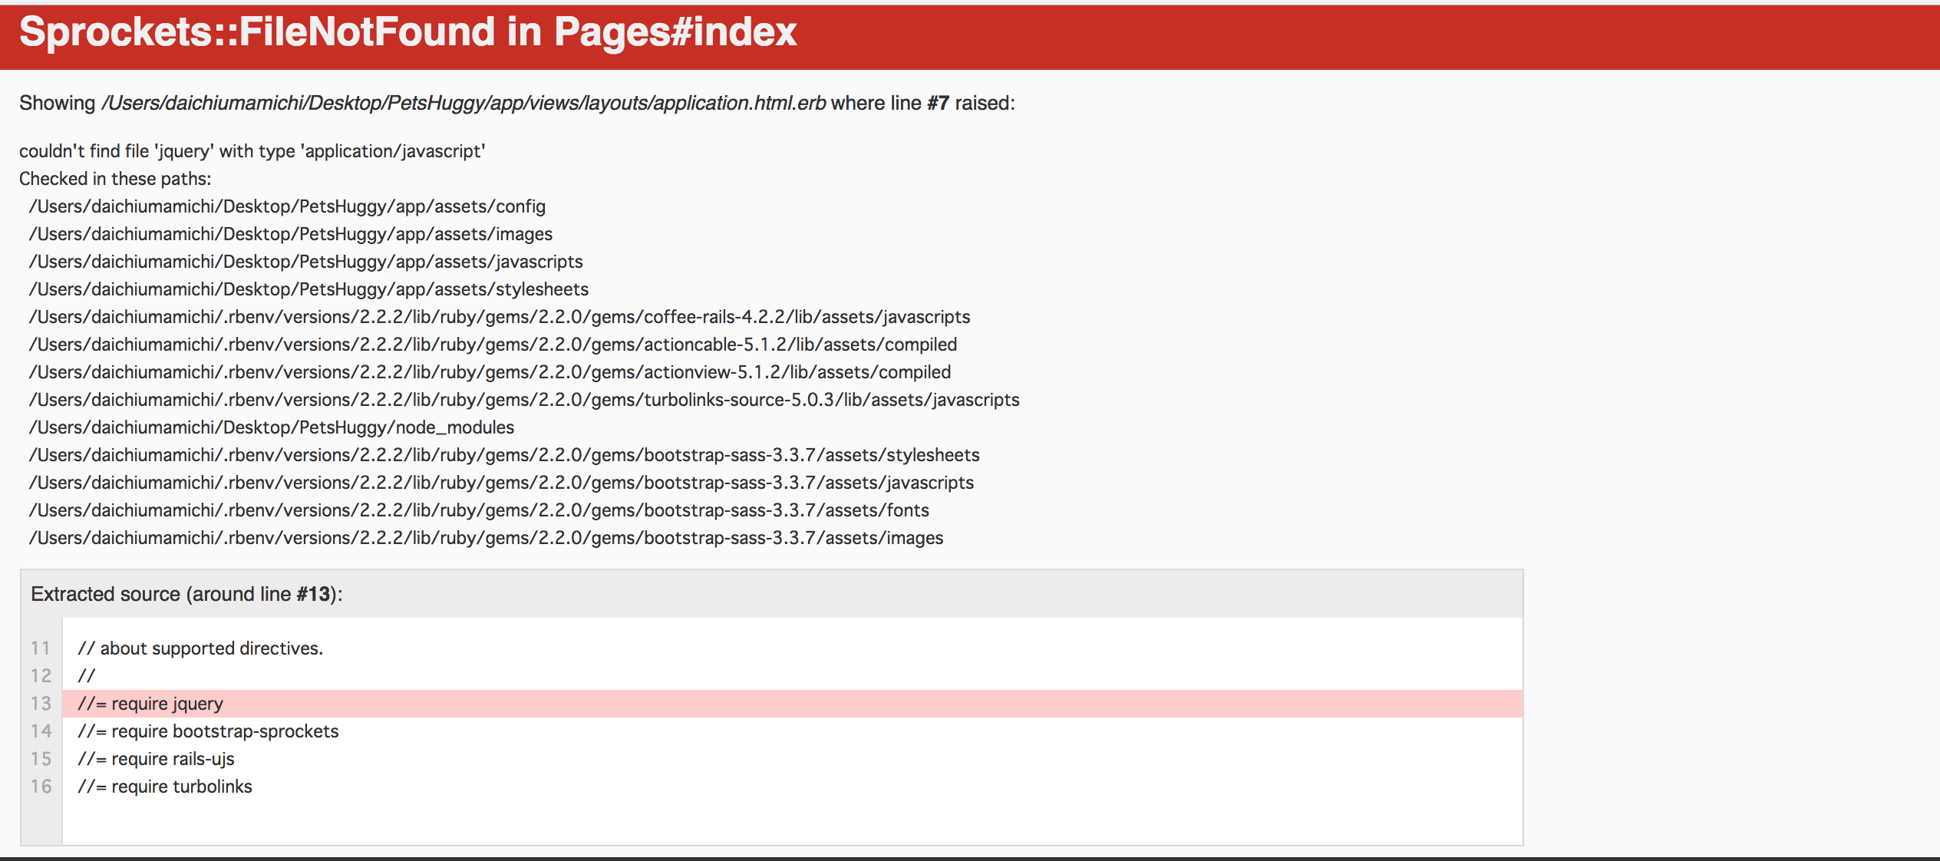
Task: Click the application.html.erb file path
Action: tap(464, 102)
